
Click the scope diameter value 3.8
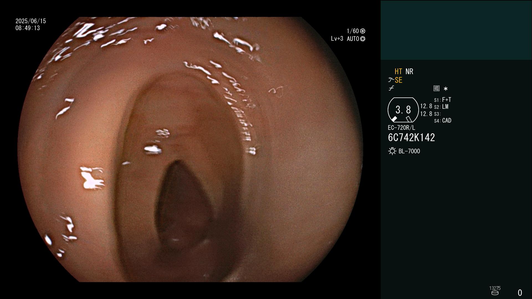403,110
